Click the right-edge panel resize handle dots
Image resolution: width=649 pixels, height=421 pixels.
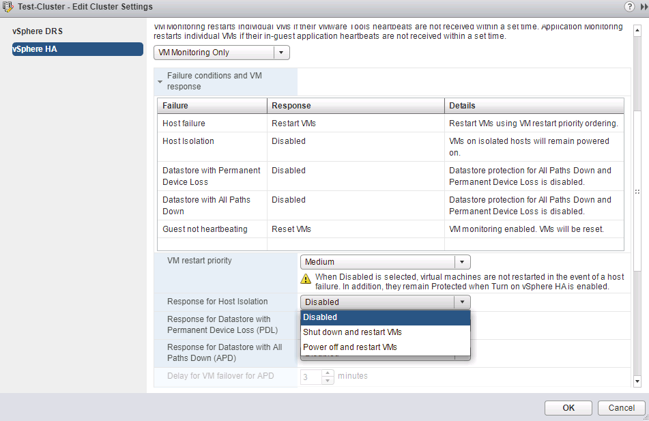[637, 192]
